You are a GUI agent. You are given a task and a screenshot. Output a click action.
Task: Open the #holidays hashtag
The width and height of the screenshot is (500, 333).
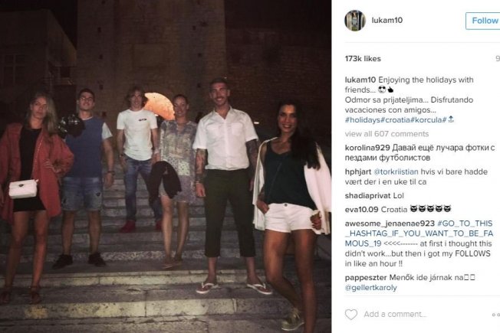(362, 120)
